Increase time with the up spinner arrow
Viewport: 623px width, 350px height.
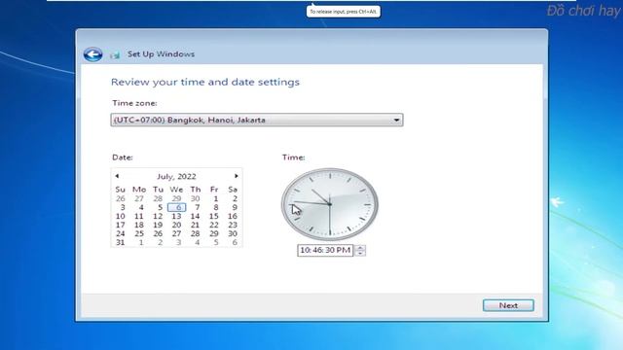pos(360,248)
